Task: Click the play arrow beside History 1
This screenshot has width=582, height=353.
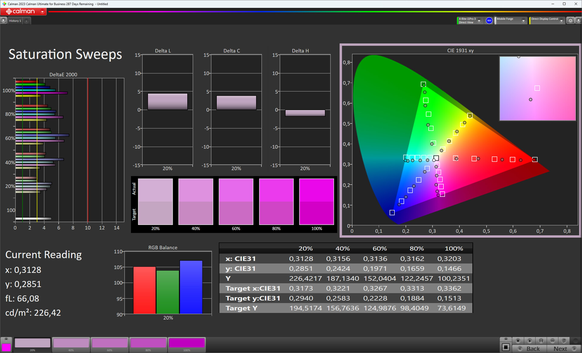Action: pos(3,21)
